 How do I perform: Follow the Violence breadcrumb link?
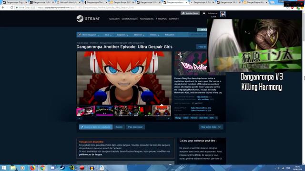point(94,43)
